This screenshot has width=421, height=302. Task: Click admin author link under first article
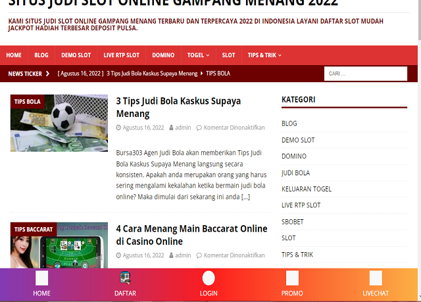click(x=183, y=127)
